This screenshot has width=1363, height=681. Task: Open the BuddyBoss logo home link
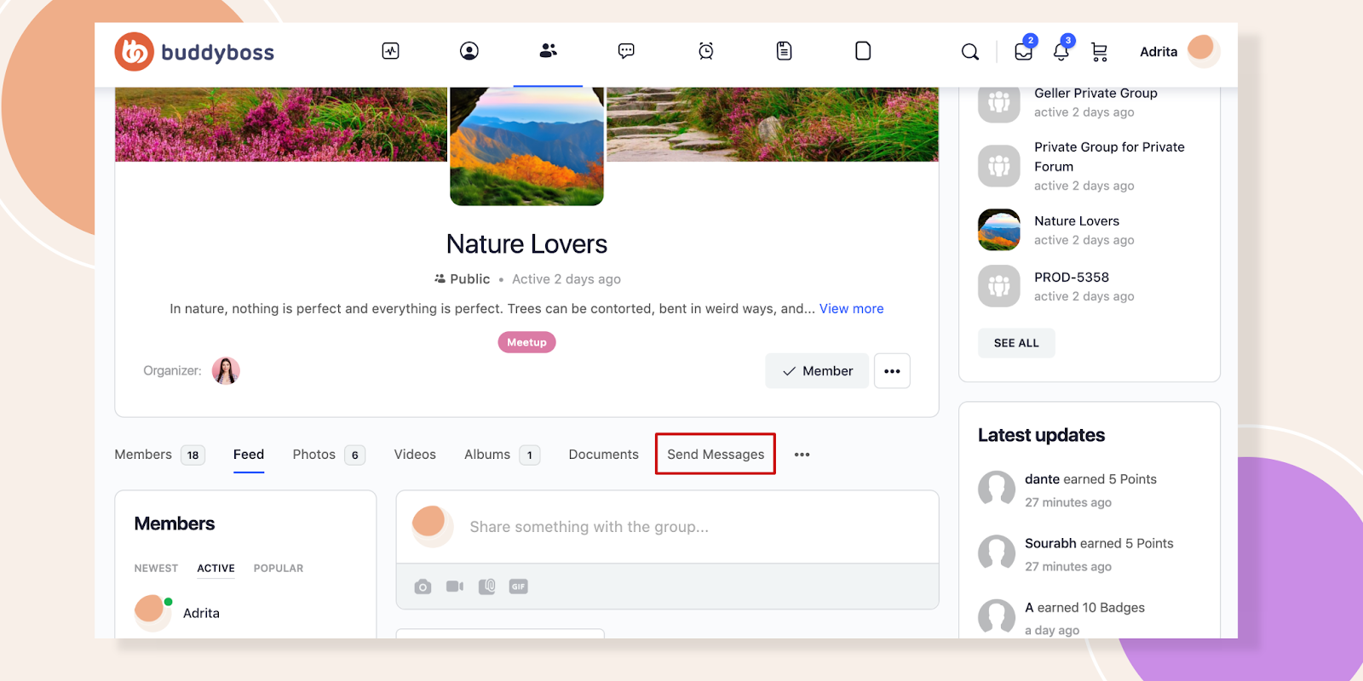194,52
